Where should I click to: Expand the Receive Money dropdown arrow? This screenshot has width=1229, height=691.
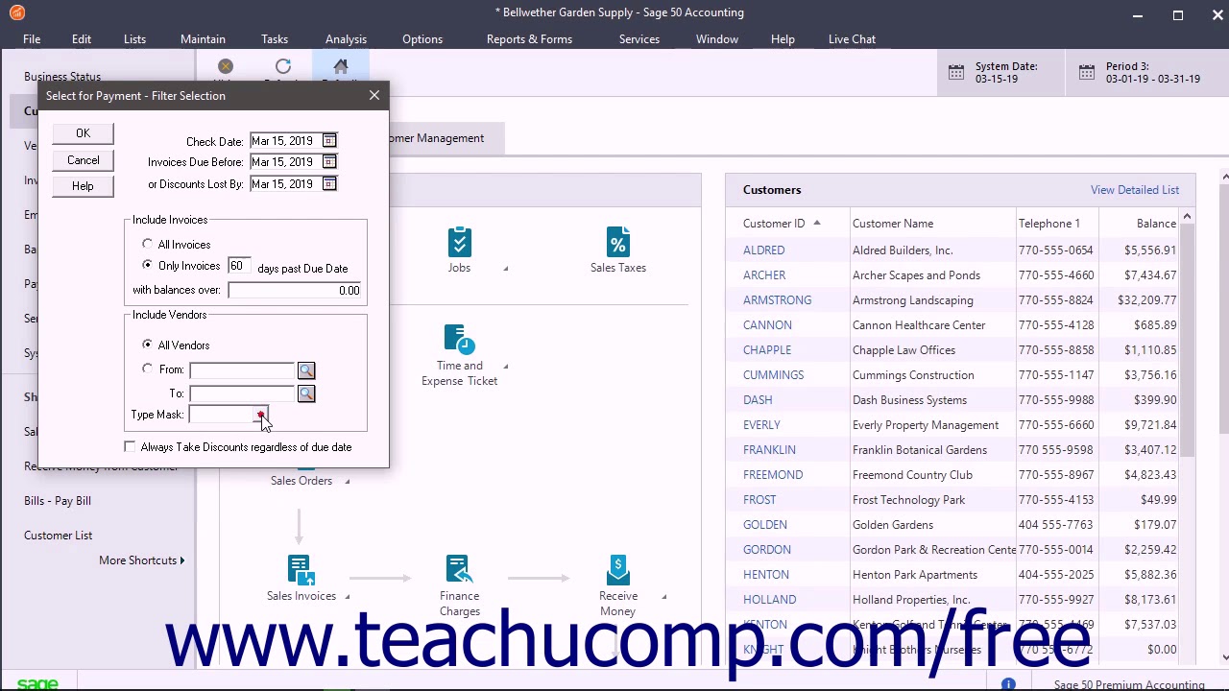tap(663, 596)
